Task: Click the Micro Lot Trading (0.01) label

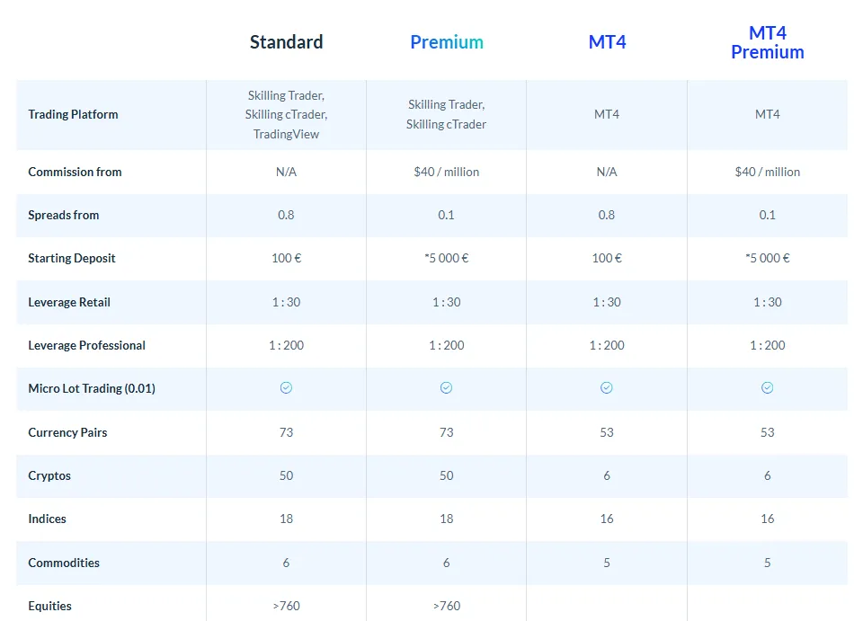Action: [91, 388]
